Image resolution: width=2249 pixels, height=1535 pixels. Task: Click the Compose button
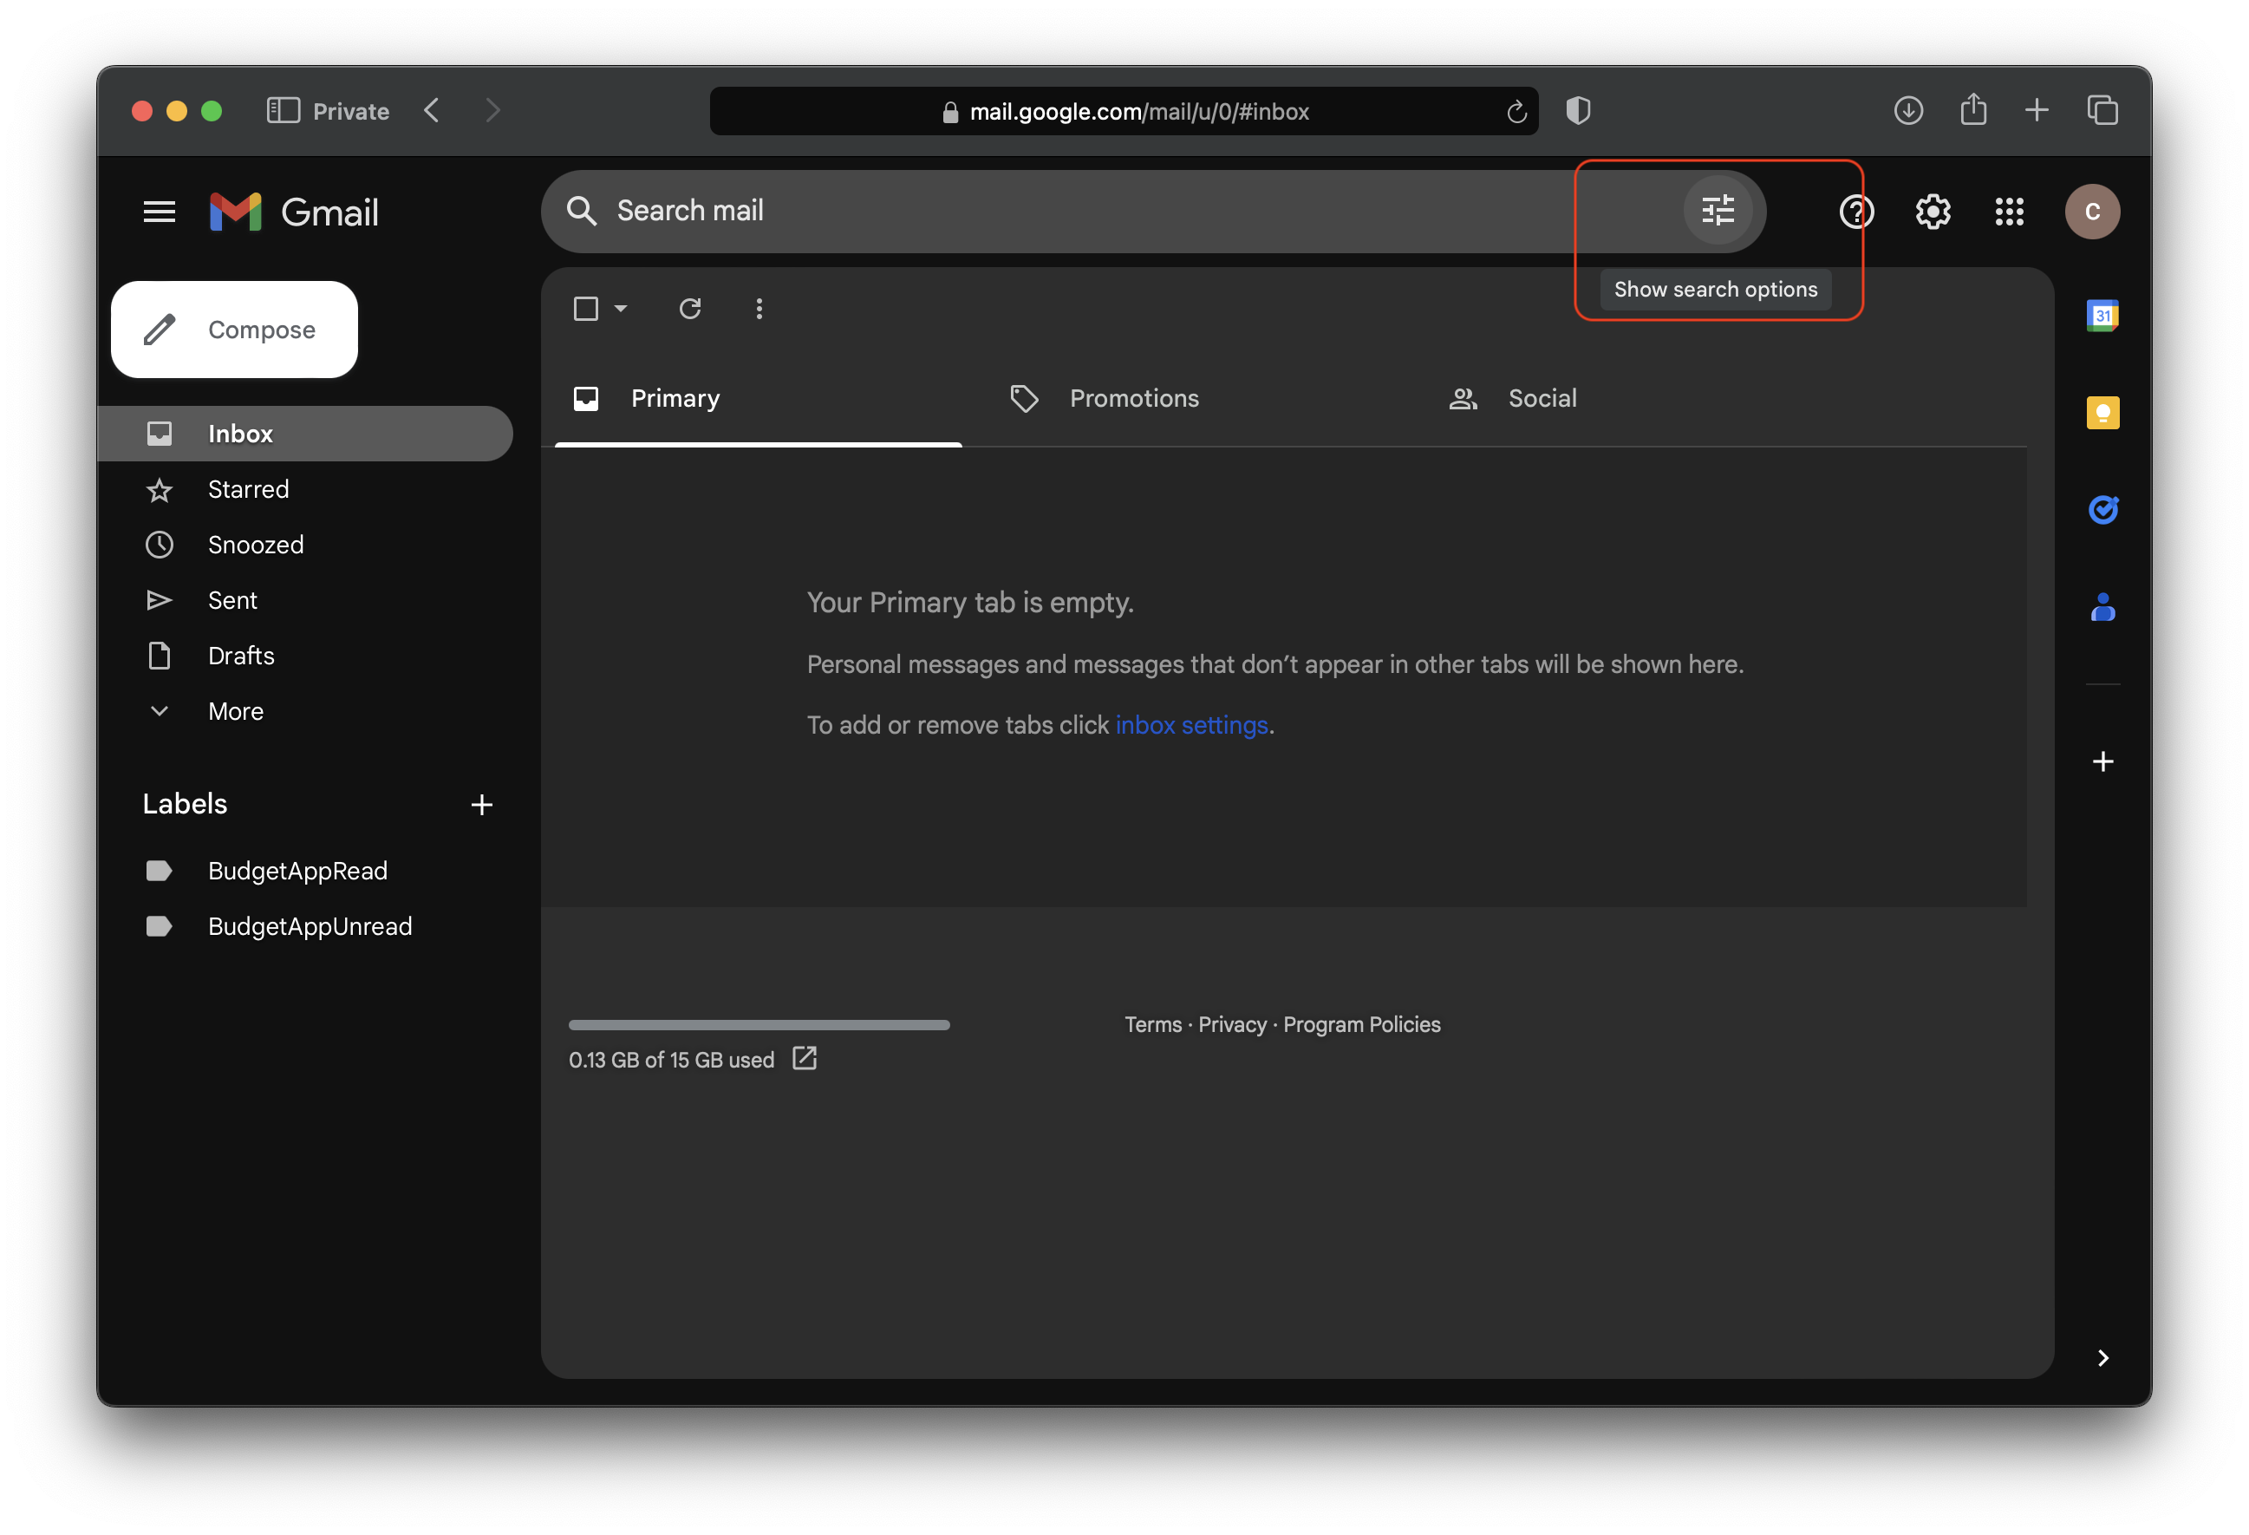click(234, 328)
